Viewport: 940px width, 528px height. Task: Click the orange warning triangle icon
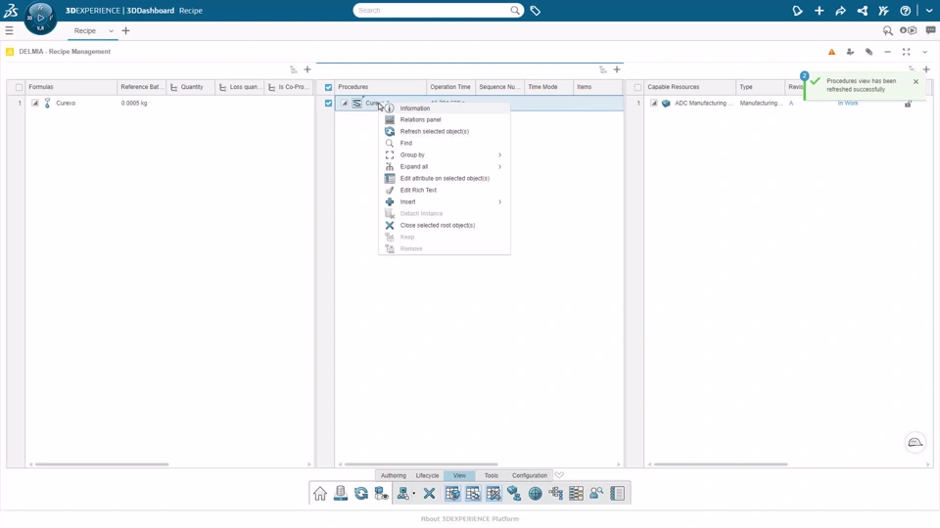tap(831, 52)
